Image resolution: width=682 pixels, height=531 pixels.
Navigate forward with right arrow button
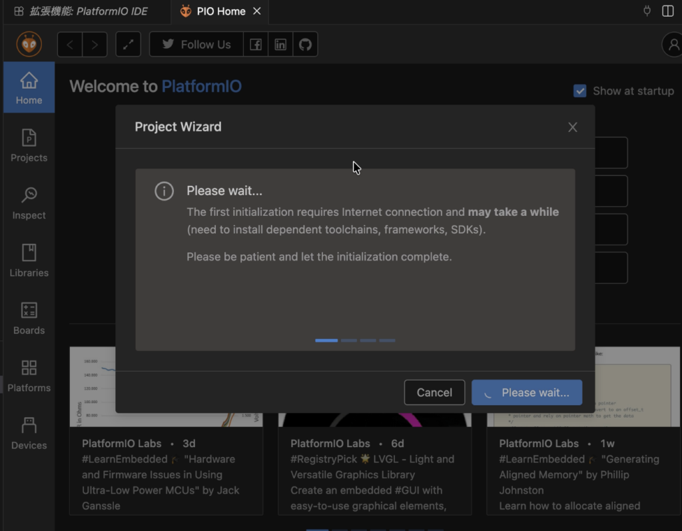point(95,45)
